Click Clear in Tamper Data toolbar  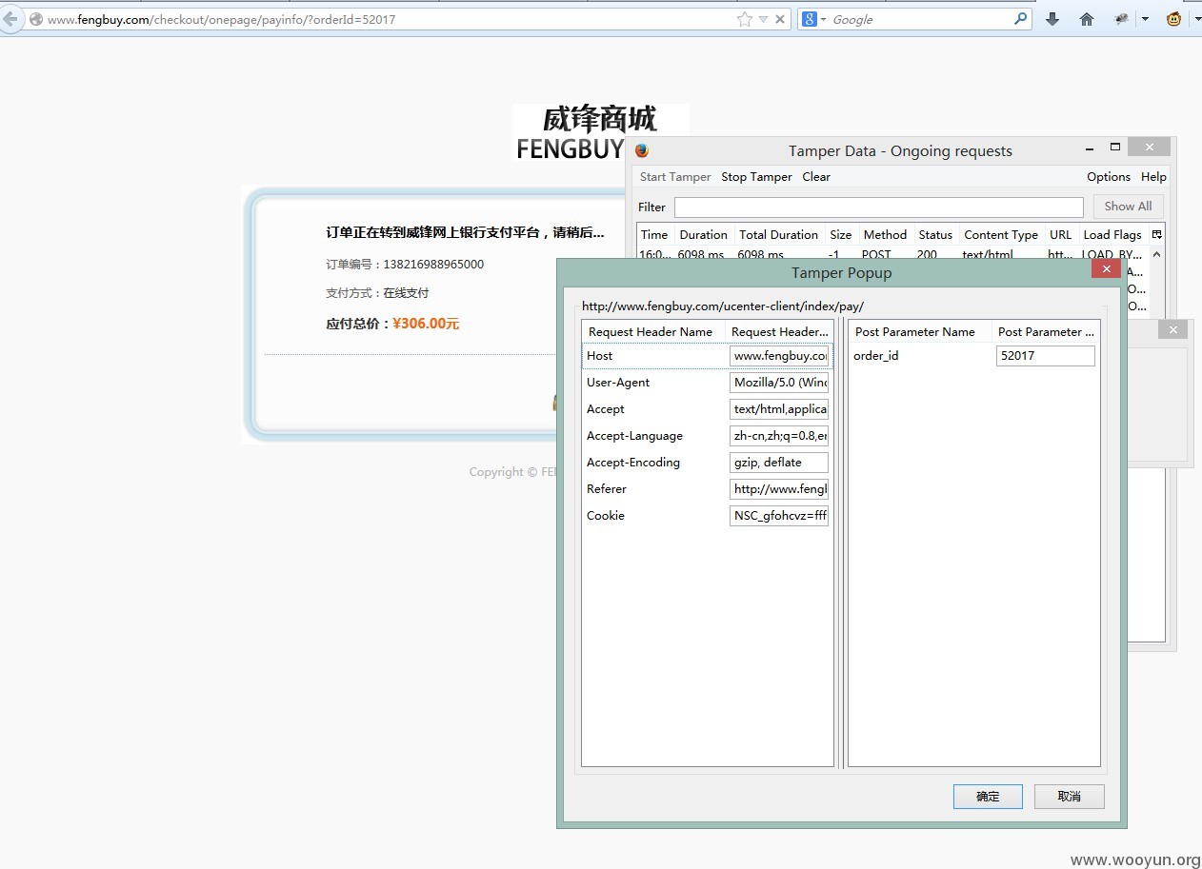[816, 177]
